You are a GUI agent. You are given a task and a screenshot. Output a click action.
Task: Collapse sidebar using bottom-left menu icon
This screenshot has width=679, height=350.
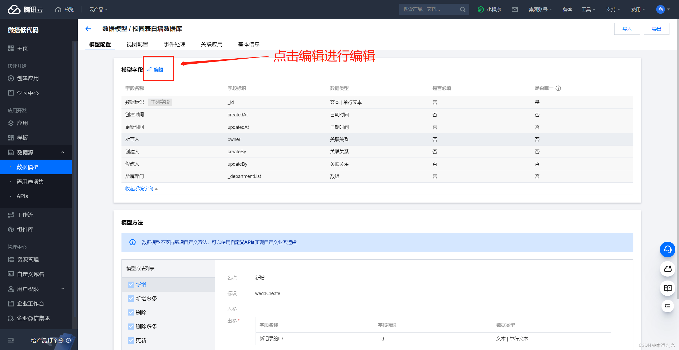click(11, 340)
